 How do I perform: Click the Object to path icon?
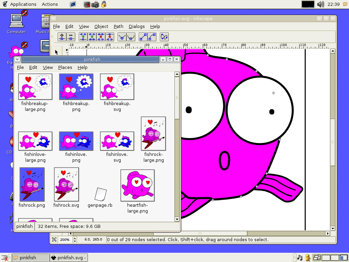pos(164,37)
